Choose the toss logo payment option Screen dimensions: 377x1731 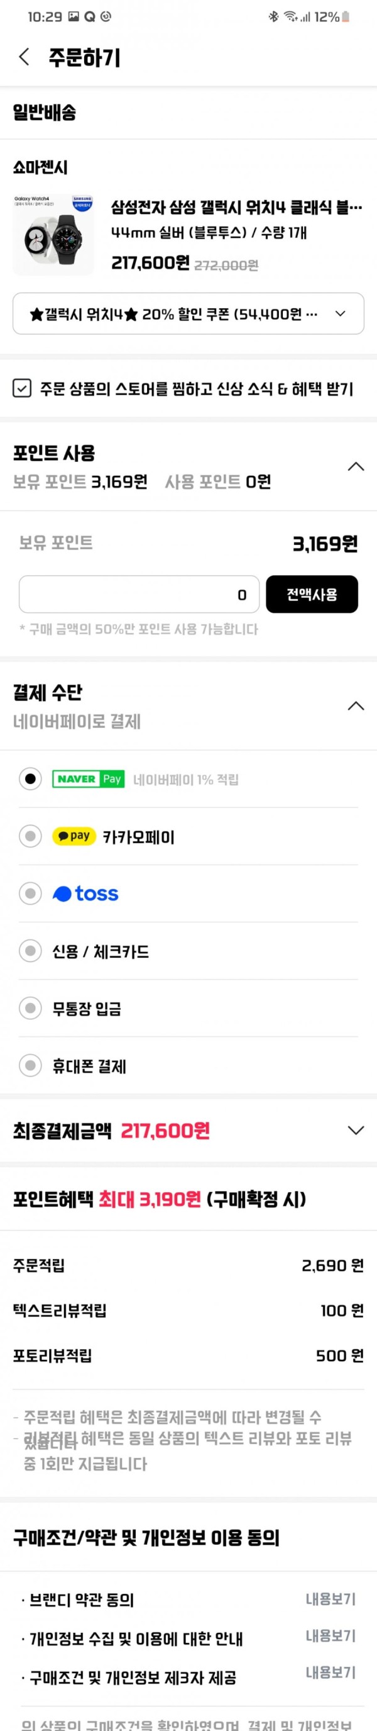85,894
